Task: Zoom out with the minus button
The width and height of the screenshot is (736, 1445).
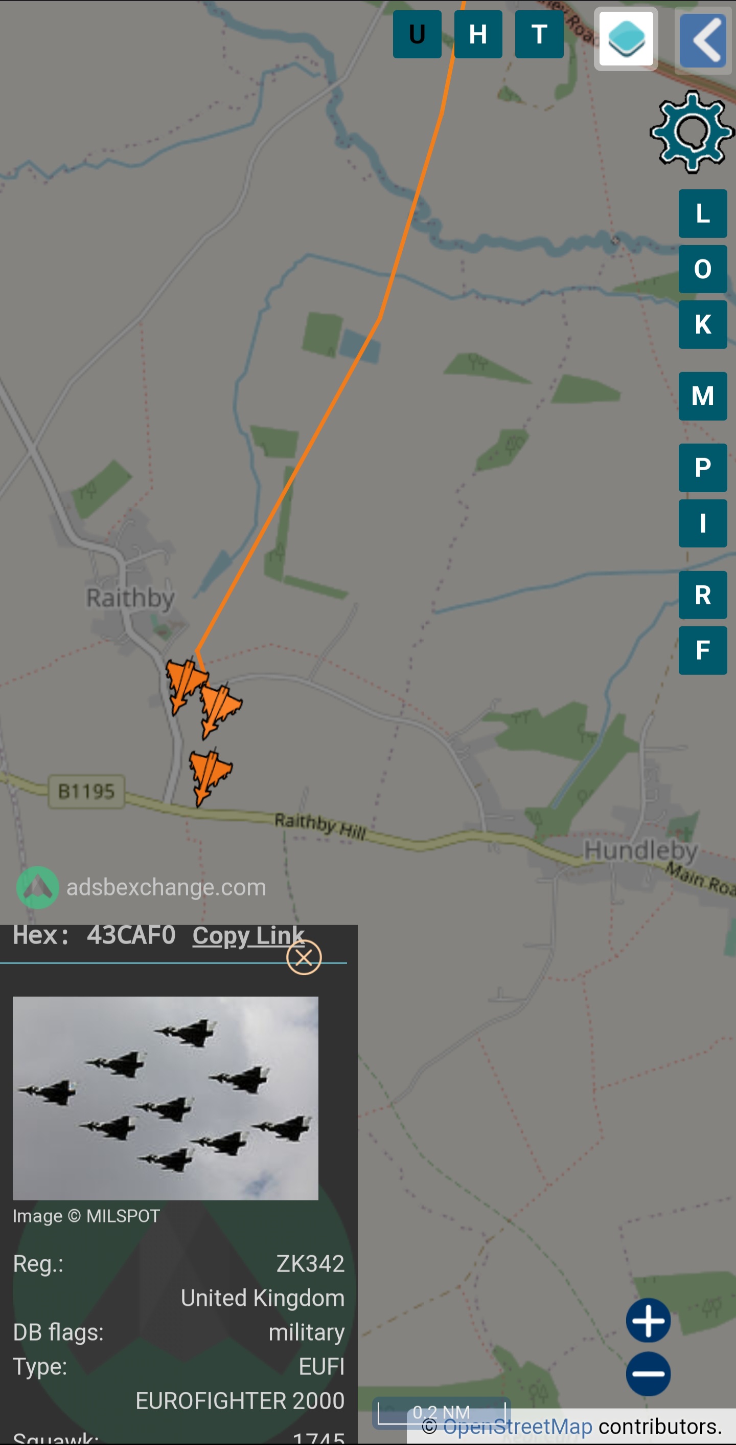Action: pos(648,1374)
